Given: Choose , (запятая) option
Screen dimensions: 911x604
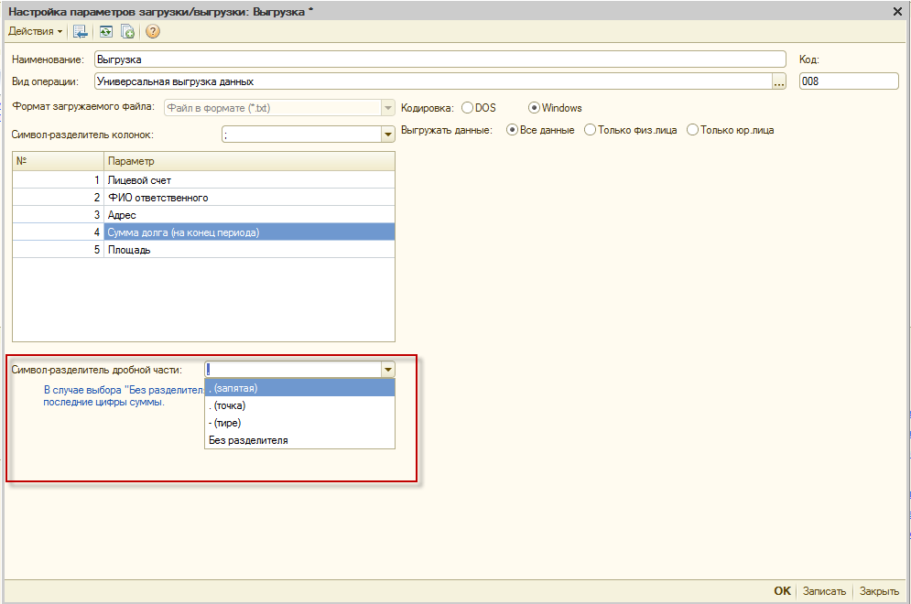Looking at the screenshot, I should (x=299, y=388).
